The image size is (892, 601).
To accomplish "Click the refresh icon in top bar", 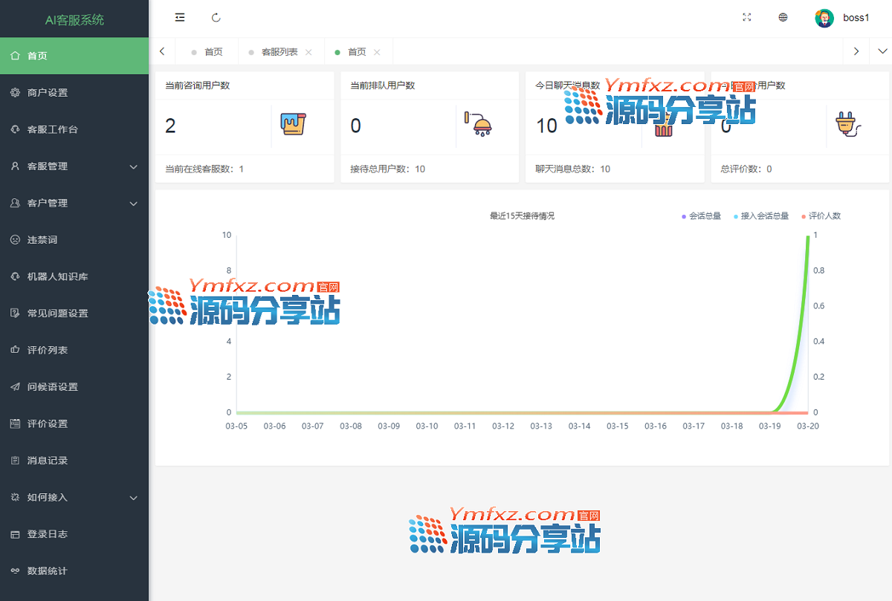I will coord(216,18).
